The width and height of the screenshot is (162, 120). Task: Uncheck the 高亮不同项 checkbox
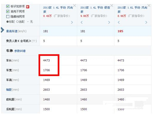8,11
